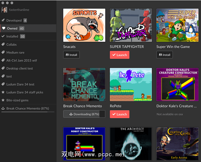Click the tag icon beside Alt-Ctrl Jam 2015 wtf

coord(3,60)
